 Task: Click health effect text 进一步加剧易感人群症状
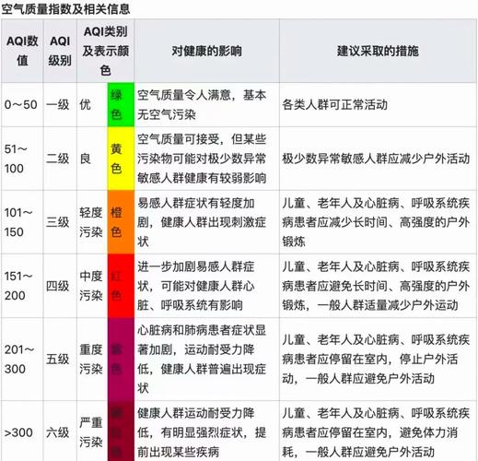pyautogui.click(x=196, y=277)
